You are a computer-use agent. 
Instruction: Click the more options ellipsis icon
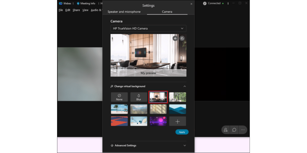pos(243,130)
